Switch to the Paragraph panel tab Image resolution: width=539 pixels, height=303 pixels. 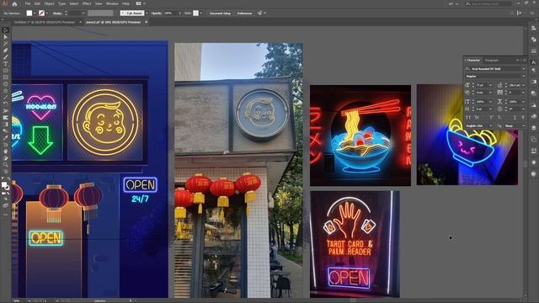492,60
